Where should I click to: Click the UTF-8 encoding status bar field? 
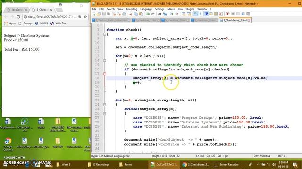[282, 156]
